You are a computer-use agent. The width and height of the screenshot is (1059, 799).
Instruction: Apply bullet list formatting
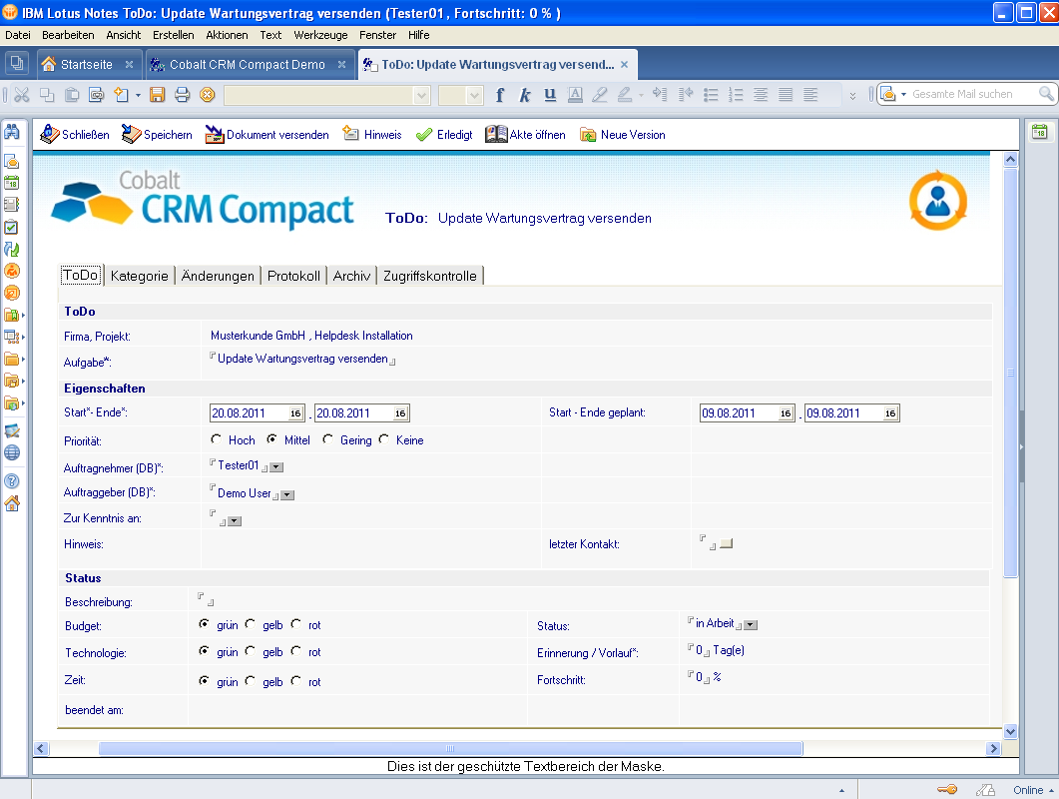click(711, 95)
